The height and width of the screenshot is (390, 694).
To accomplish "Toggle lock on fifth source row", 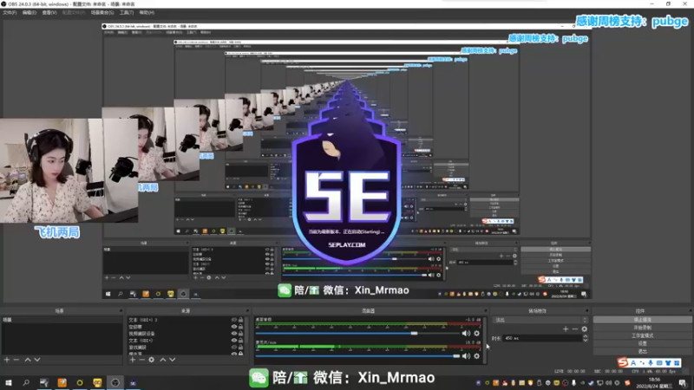I will (241, 348).
